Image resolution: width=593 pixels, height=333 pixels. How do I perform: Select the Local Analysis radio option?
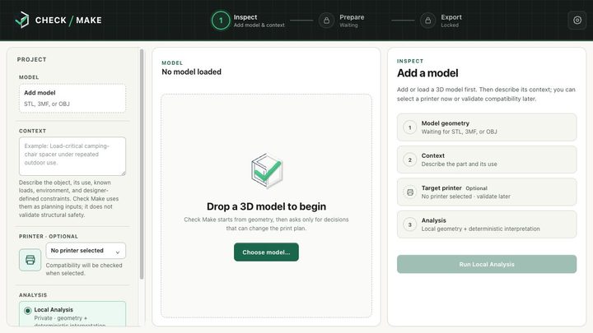[28, 311]
